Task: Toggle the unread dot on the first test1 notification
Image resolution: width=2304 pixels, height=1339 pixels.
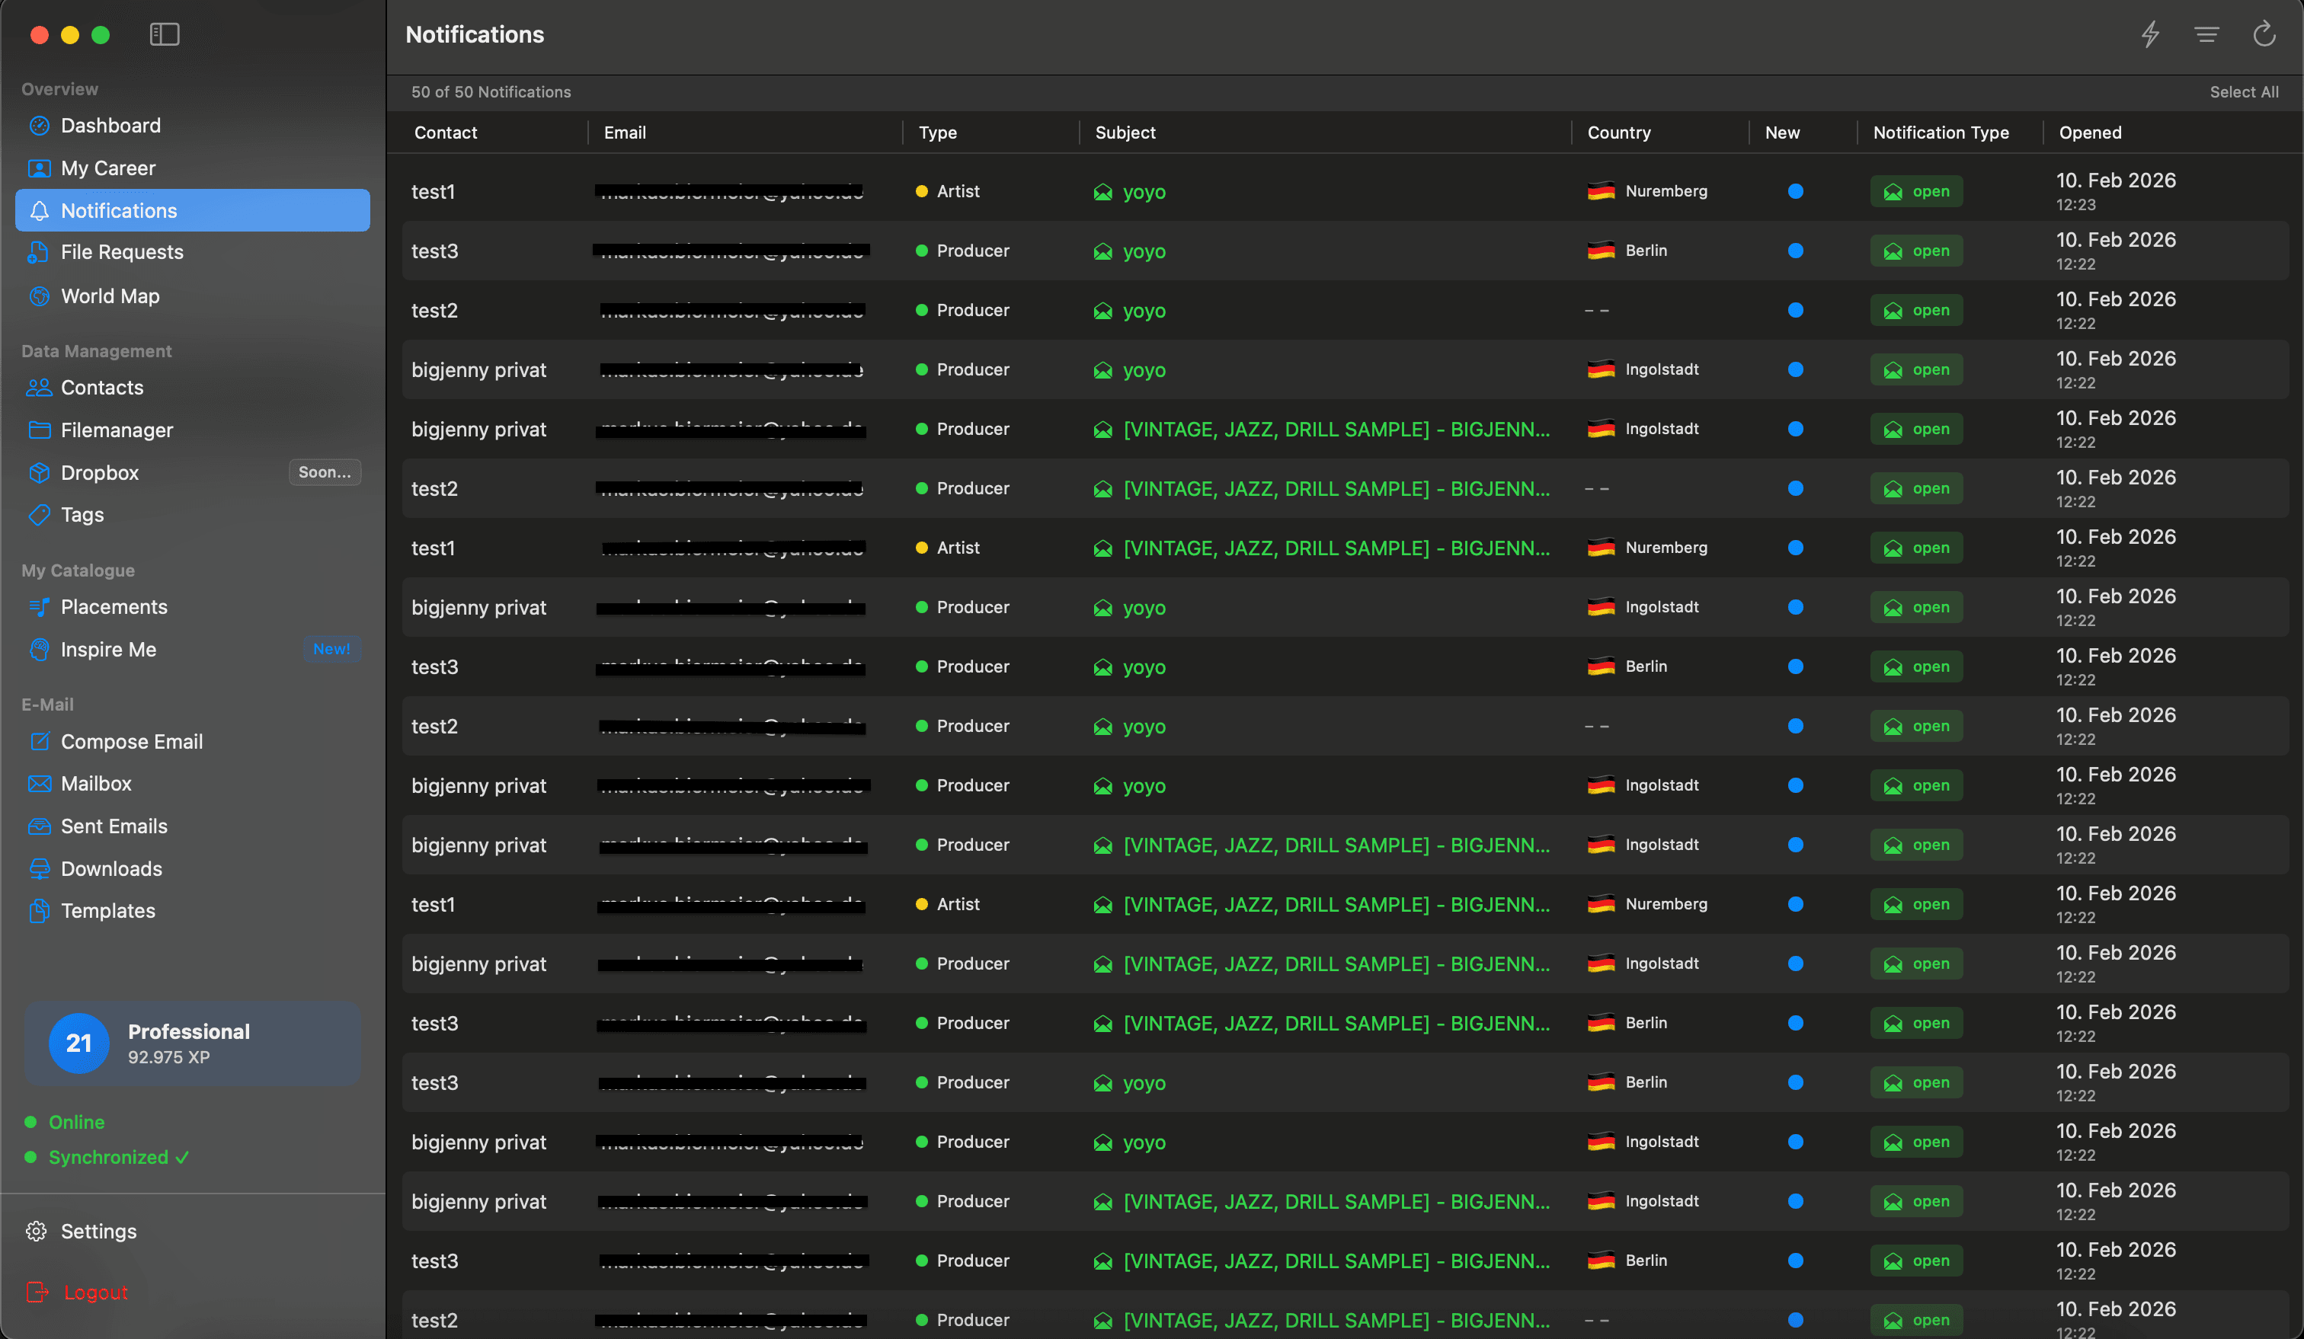Action: pyautogui.click(x=1796, y=191)
